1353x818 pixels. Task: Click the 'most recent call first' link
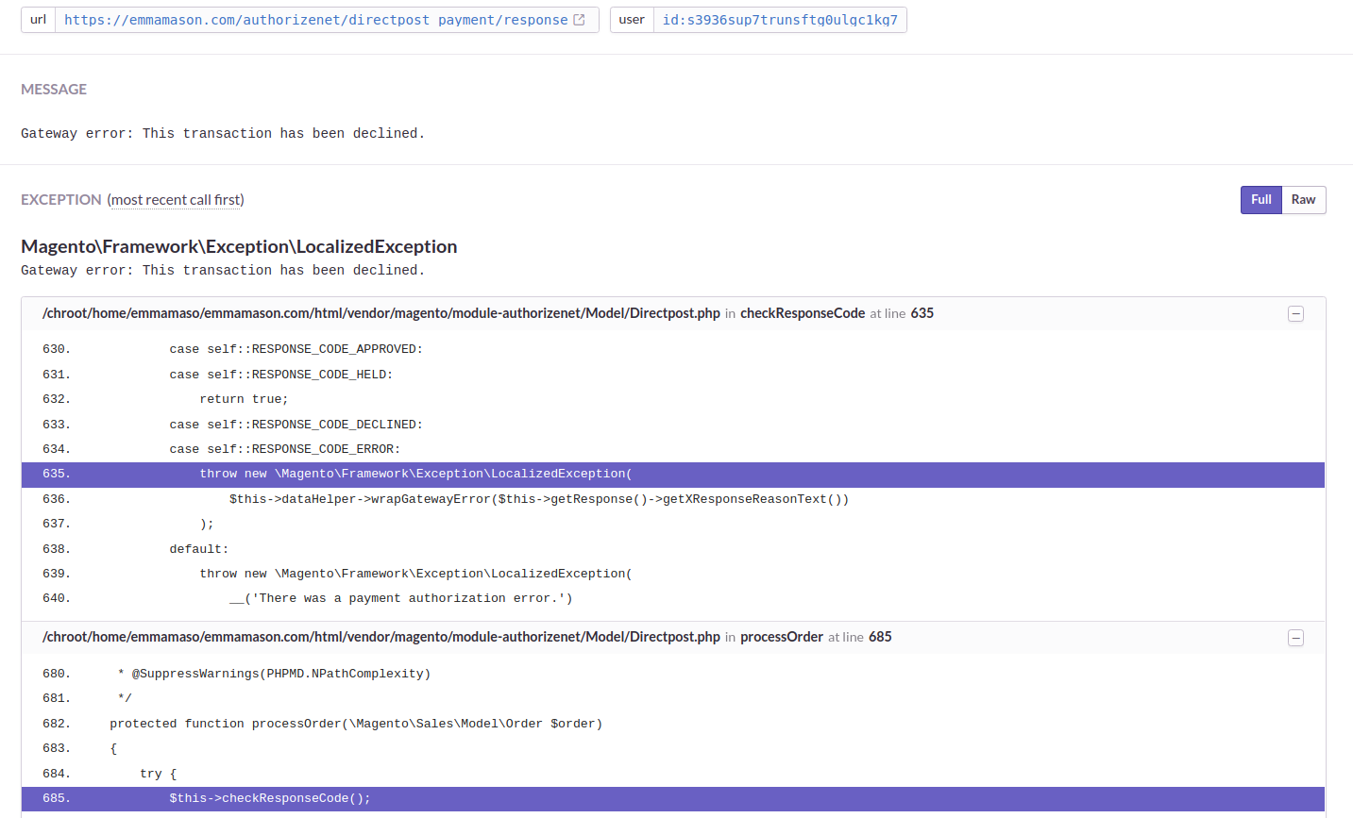coord(175,200)
